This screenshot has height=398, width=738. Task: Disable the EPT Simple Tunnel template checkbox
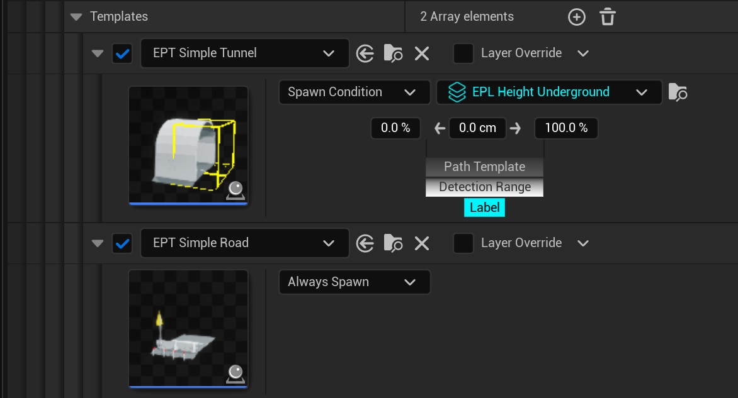122,53
